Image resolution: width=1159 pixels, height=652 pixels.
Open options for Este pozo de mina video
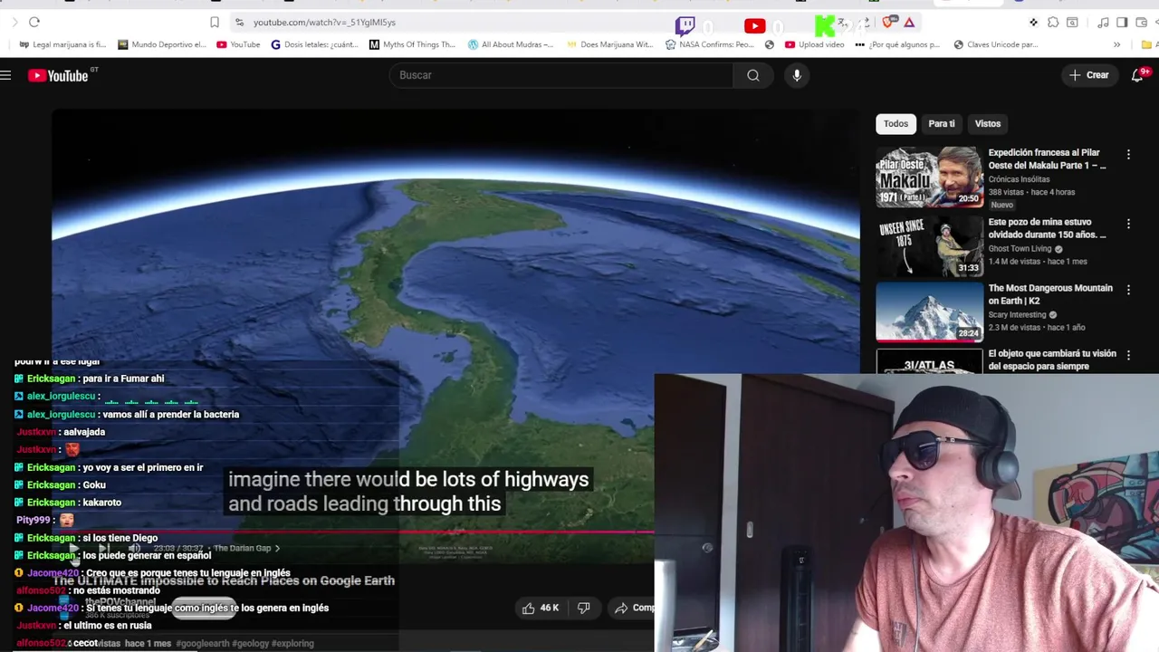coord(1128,224)
